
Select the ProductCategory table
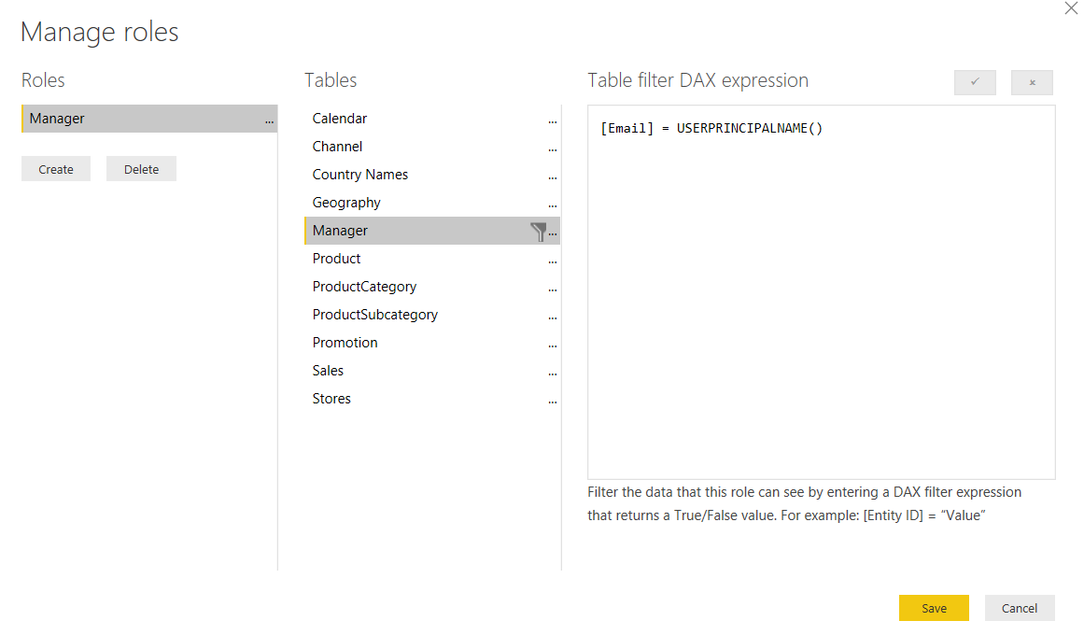[x=364, y=287]
